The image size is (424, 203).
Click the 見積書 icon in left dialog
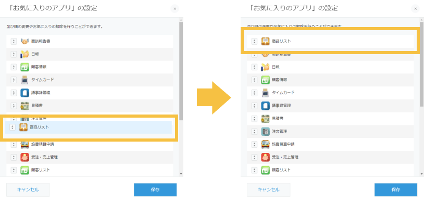(24, 106)
